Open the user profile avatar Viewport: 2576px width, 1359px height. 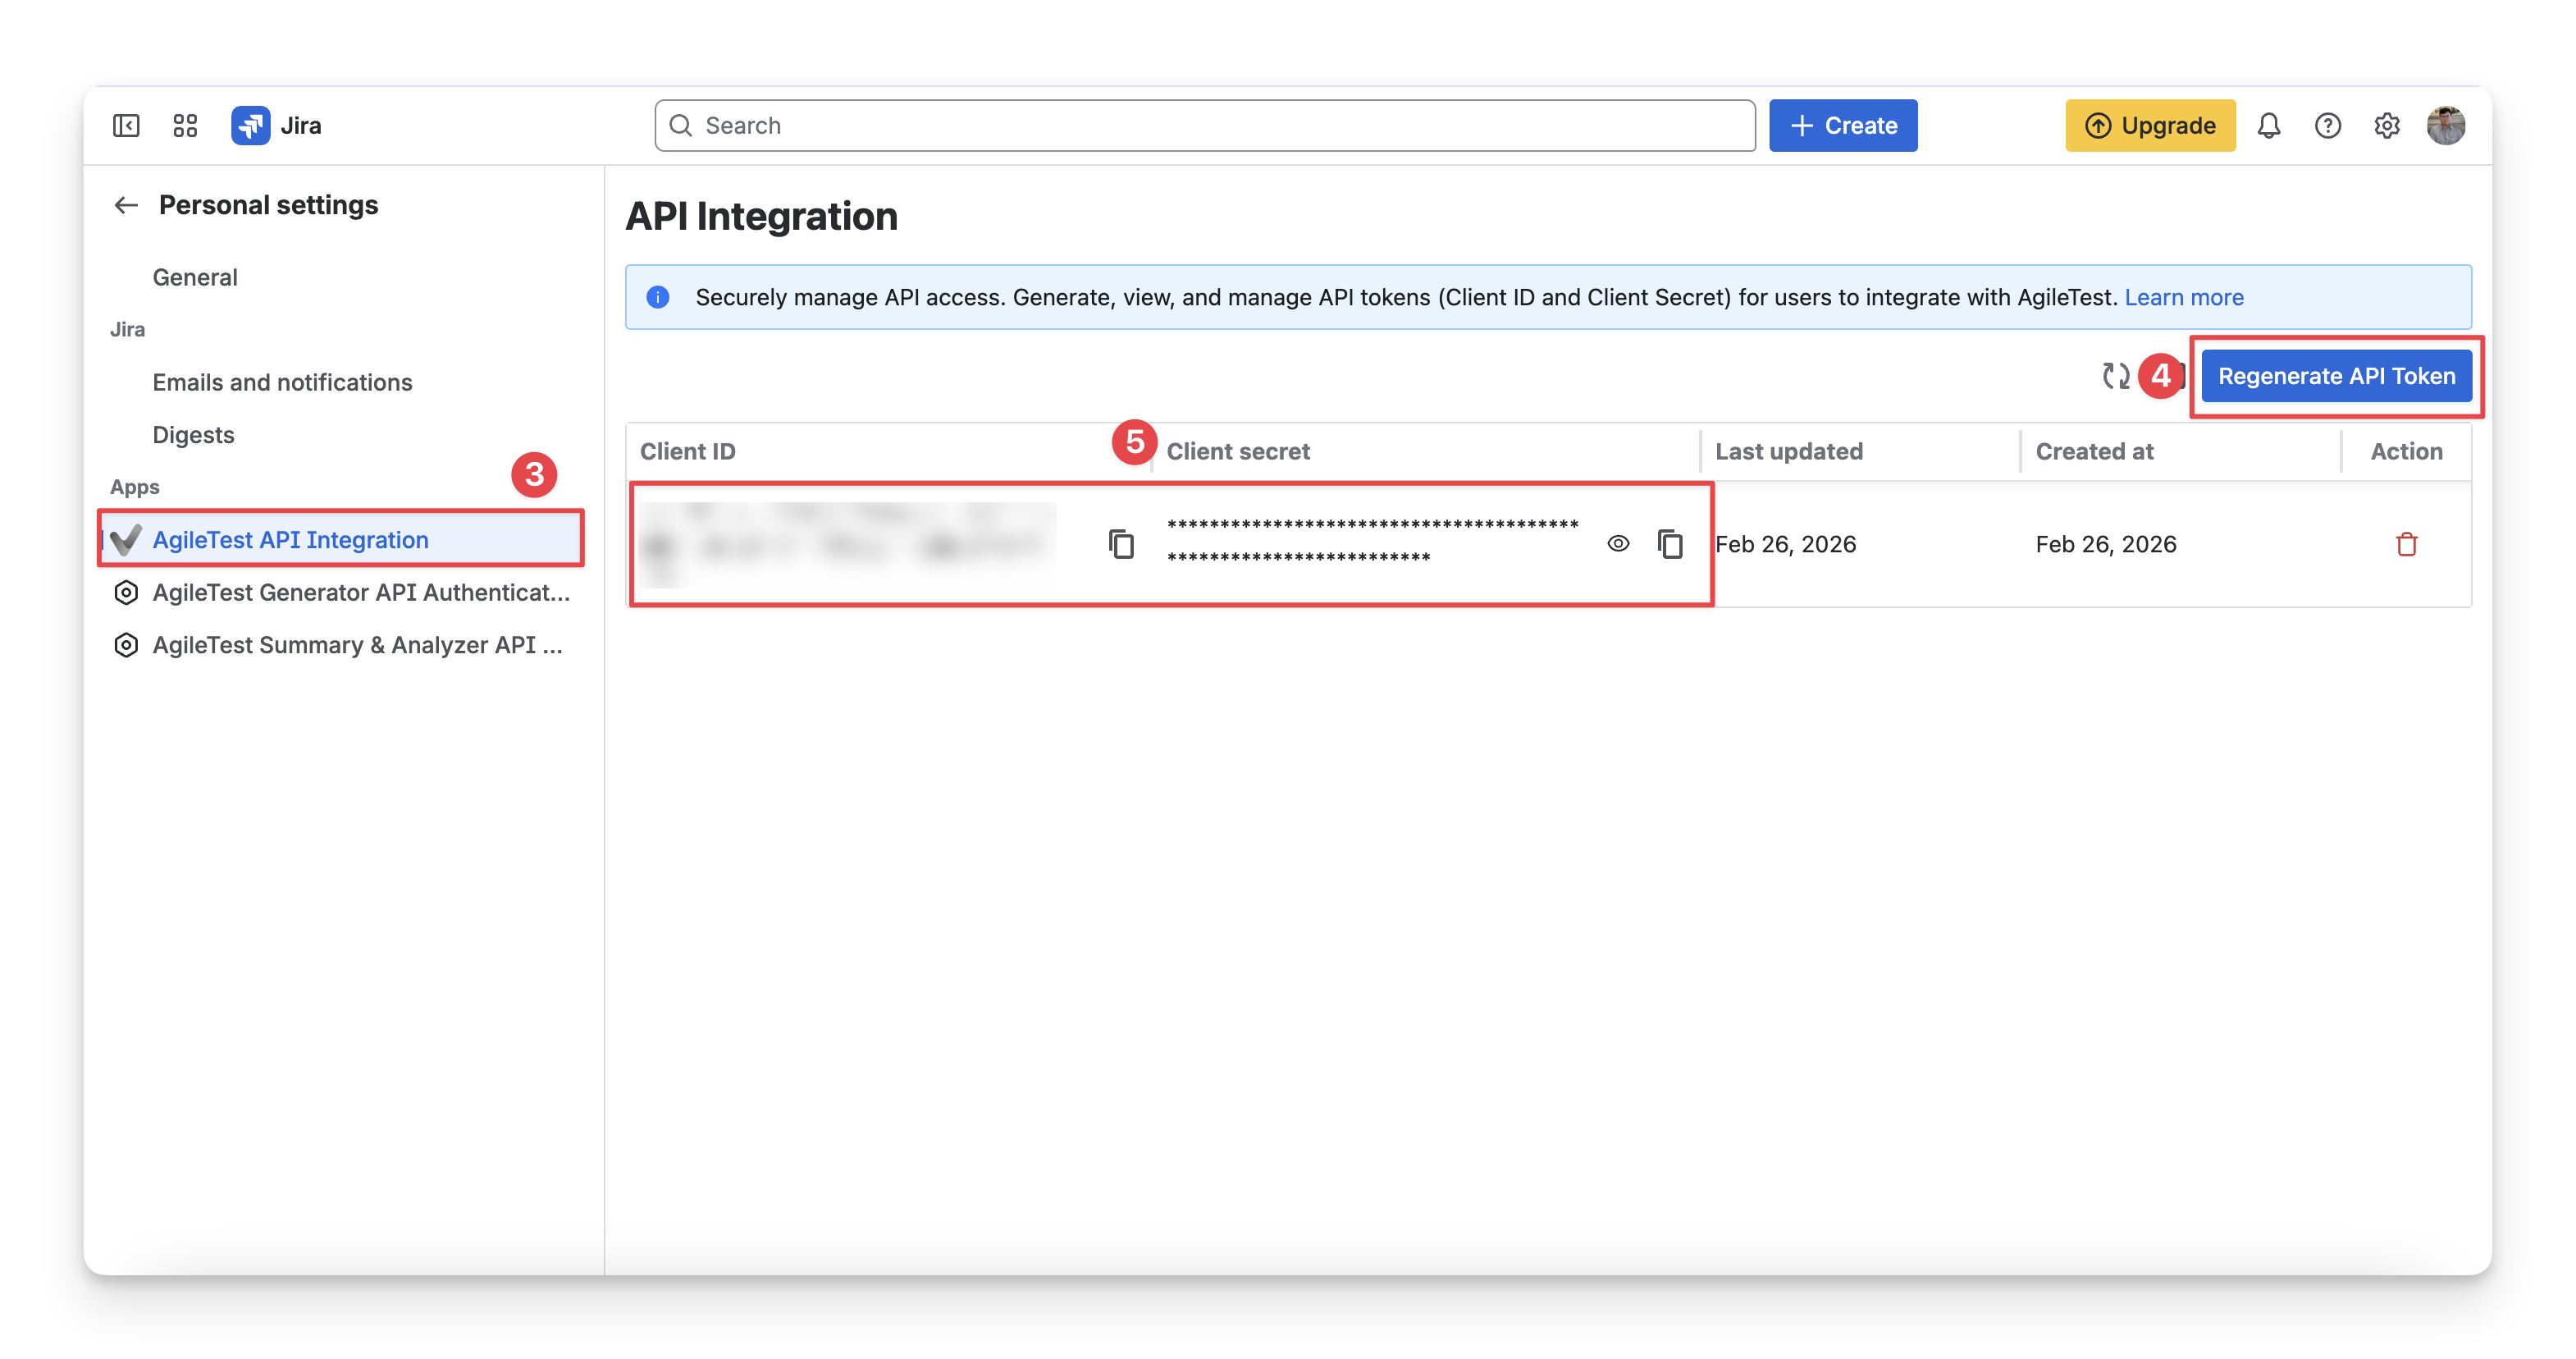(2445, 125)
